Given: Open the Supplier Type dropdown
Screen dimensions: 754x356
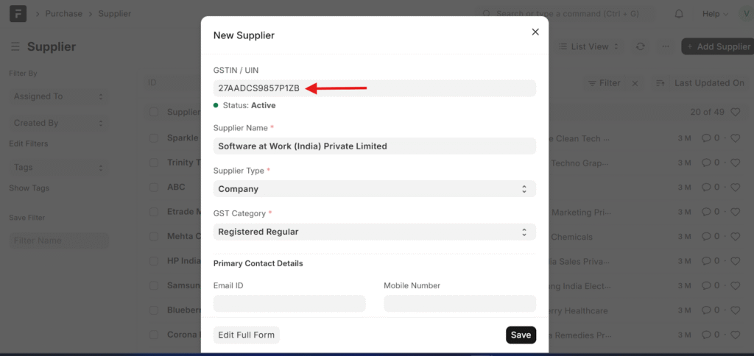Looking at the screenshot, I should point(374,189).
